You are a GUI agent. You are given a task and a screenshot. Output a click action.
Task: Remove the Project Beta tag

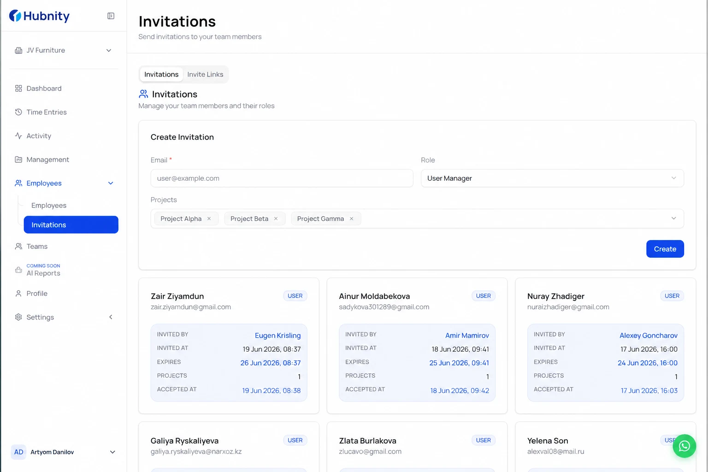pyautogui.click(x=276, y=218)
